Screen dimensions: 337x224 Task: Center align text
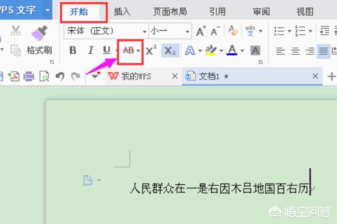(295, 51)
